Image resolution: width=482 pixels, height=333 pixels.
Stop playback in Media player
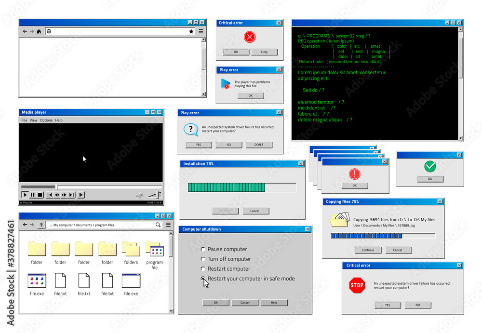pyautogui.click(x=40, y=195)
